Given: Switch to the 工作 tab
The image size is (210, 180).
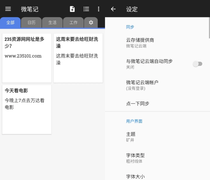Looking at the screenshot, I should coord(73,23).
